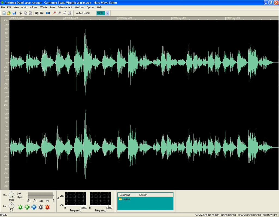Viewport: 279px width, 217px height.
Task: Open an audio file using the folder icon
Action: click(x=9, y=13)
